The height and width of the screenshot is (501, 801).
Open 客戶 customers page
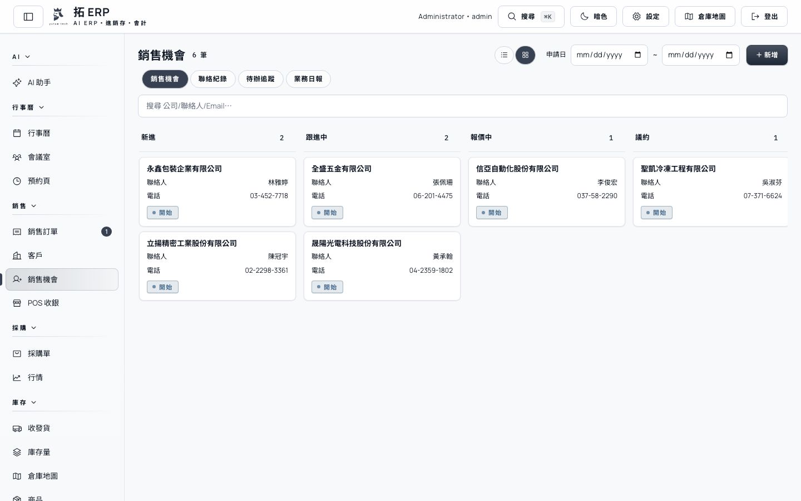point(62,256)
